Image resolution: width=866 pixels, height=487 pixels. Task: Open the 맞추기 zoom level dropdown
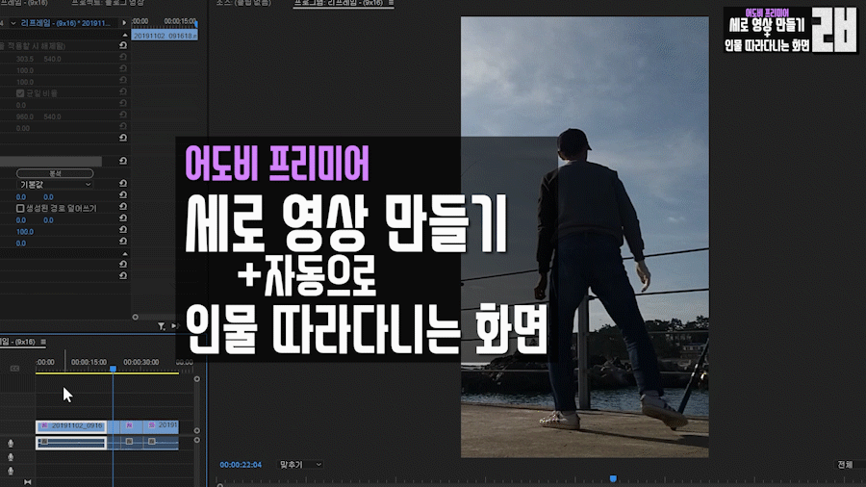pyautogui.click(x=300, y=465)
